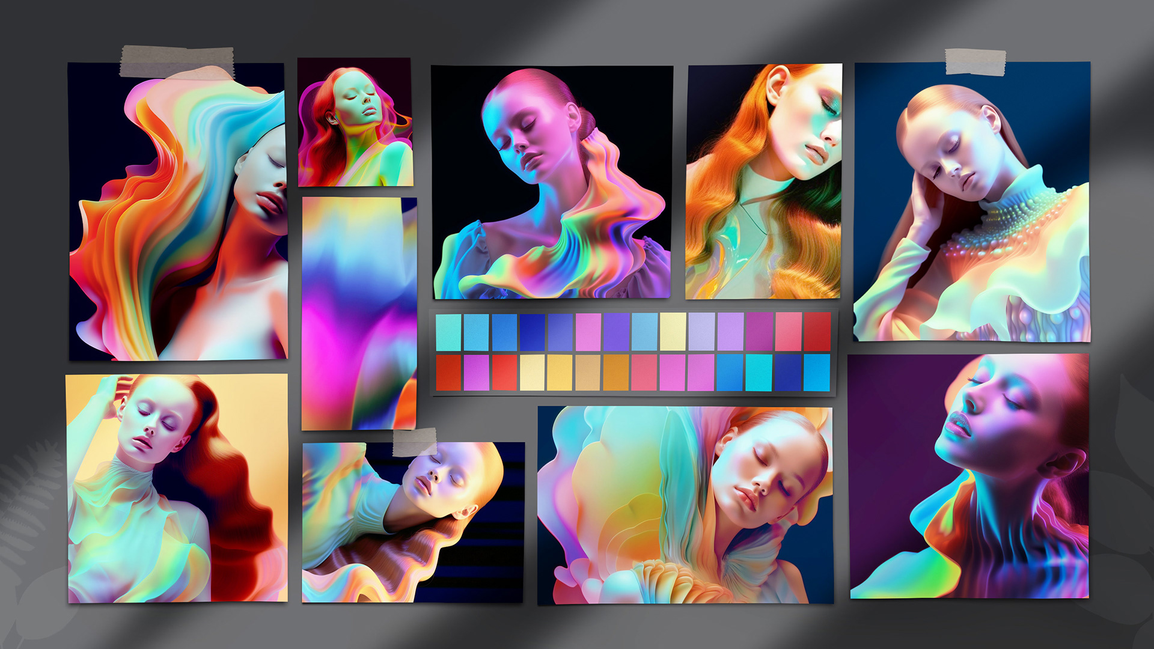Image resolution: width=1154 pixels, height=649 pixels.
Task: Open the pink hair-bun portrait on black background
Action: click(552, 182)
